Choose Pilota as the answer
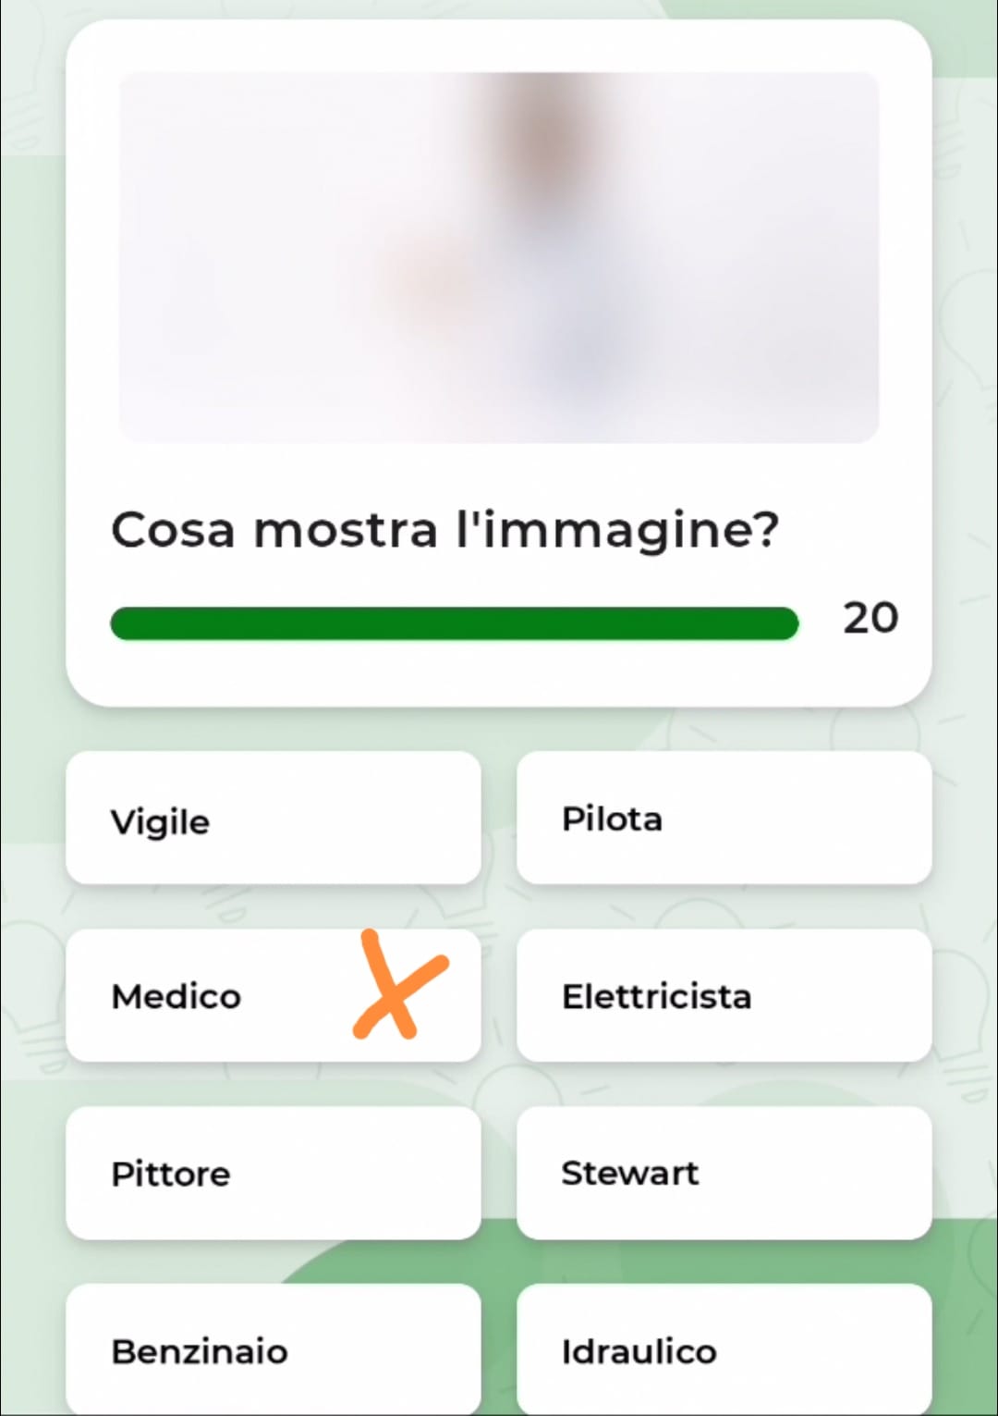Image resolution: width=998 pixels, height=1416 pixels. click(x=724, y=818)
